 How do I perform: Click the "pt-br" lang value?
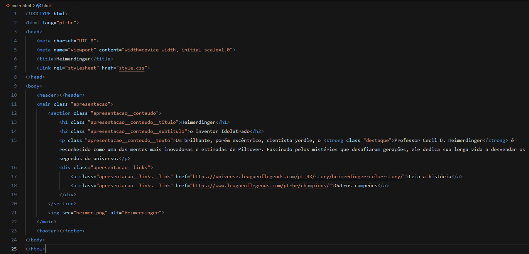coord(66,23)
